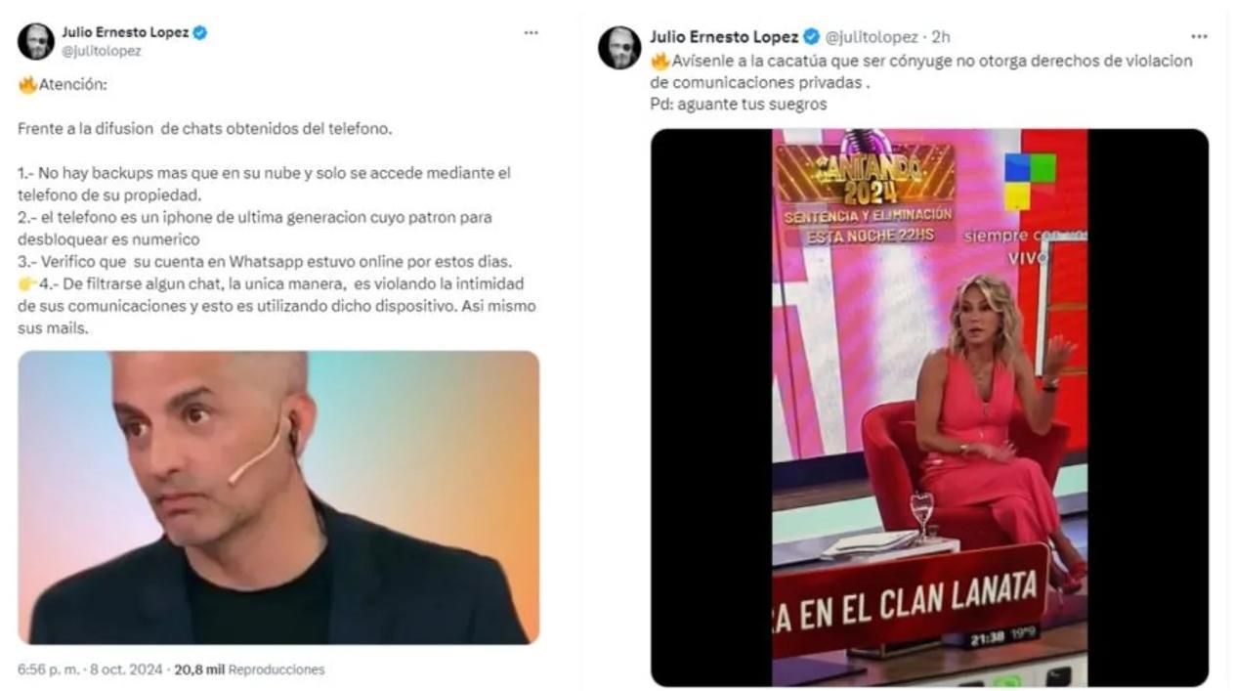The height and width of the screenshot is (691, 1234).
Task: Open the @julitolopez handle in left tweet
Action: [x=102, y=51]
